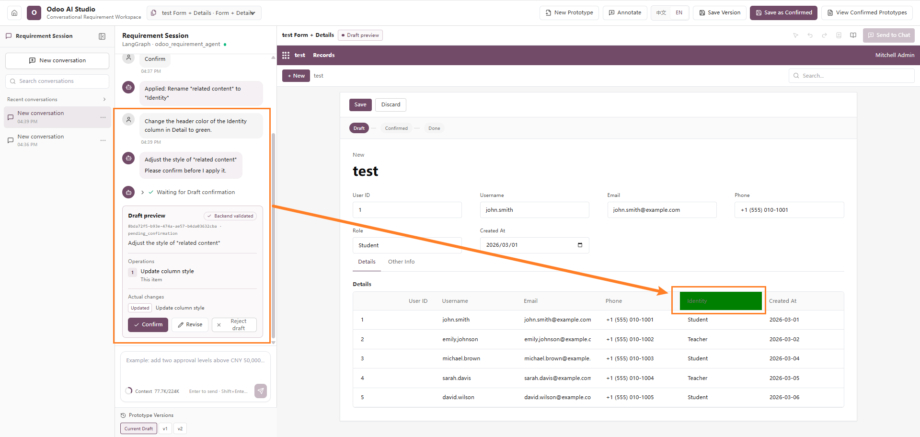The width and height of the screenshot is (920, 437).
Task: Click the Username field john.smith
Action: click(535, 210)
